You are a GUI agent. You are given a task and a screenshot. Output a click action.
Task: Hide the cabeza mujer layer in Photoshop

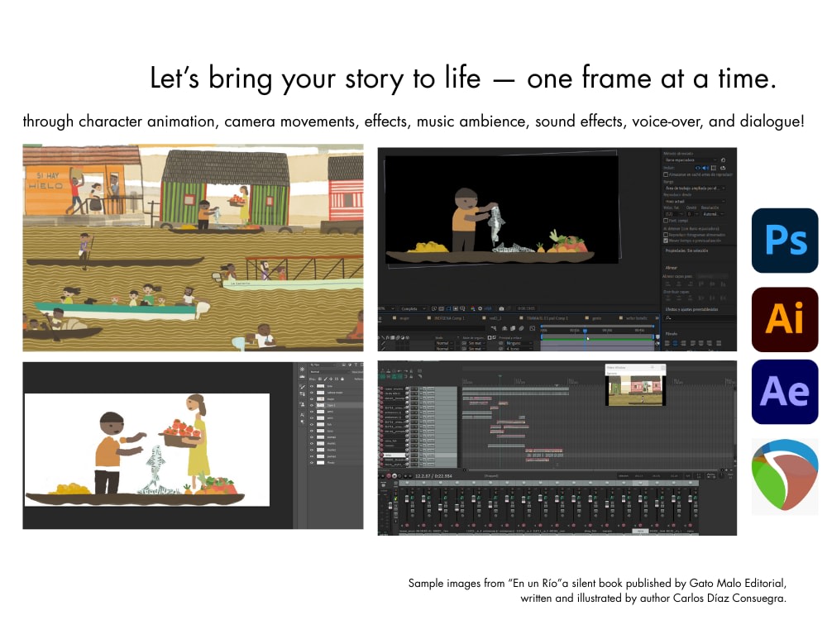click(312, 393)
